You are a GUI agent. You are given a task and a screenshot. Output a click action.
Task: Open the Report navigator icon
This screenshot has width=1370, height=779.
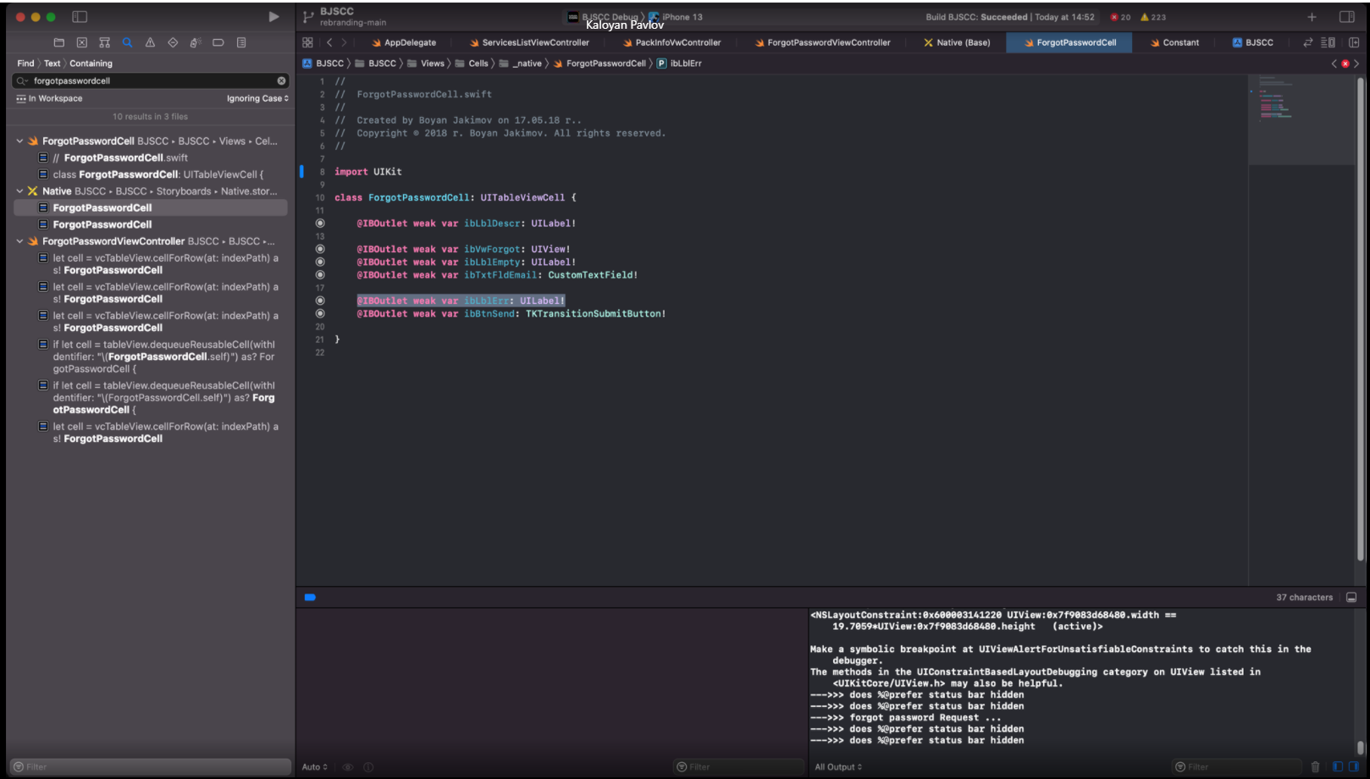point(241,42)
